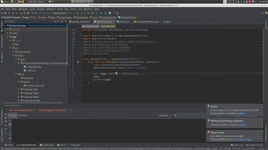Open the TODO tool window tab
The height and width of the screenshot is (150, 268).
tap(9, 145)
